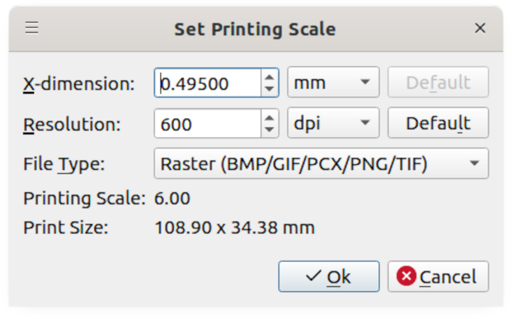Increase Resolution with the up arrow
Viewport: 512px width, 319px height.
point(270,118)
